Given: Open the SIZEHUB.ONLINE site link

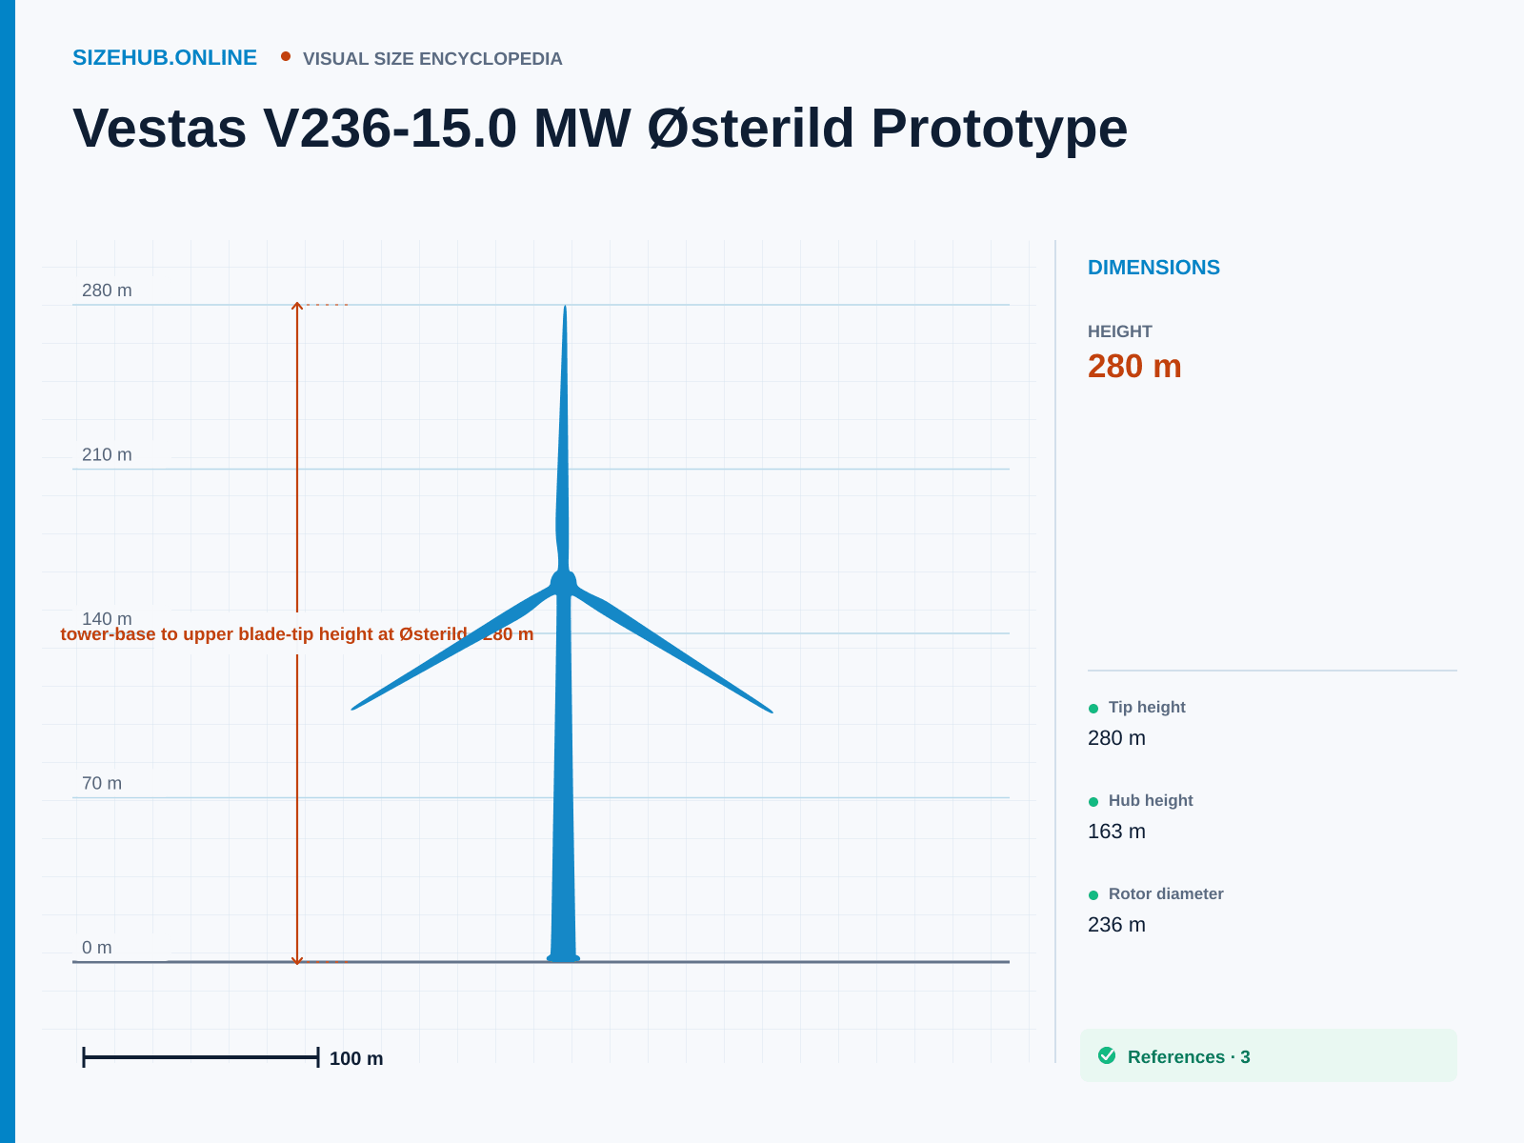Looking at the screenshot, I should (x=165, y=58).
